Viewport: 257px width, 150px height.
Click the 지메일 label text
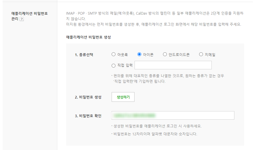point(210,55)
